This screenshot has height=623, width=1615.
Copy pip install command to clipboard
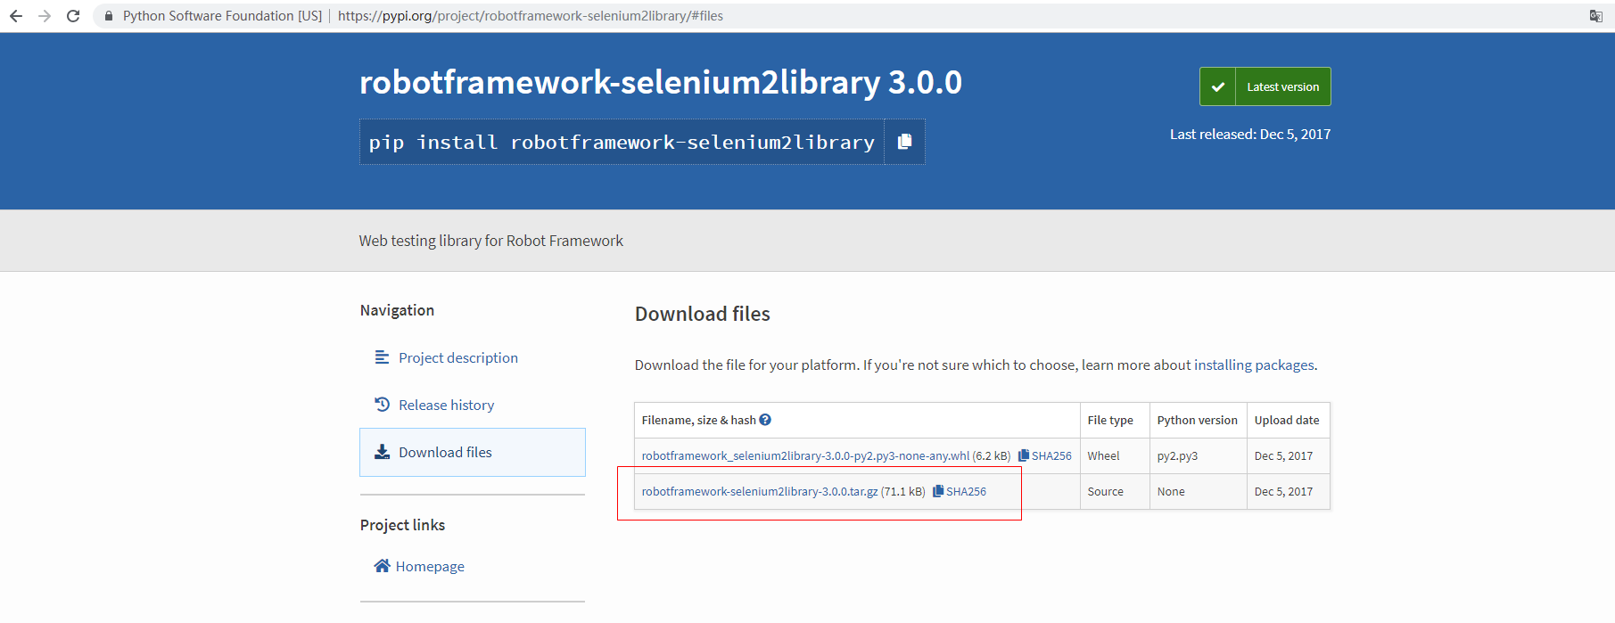[904, 142]
